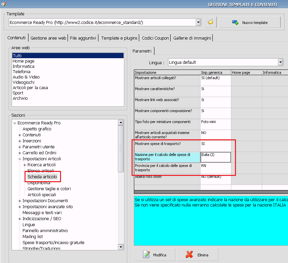Expand the Impostazioni Documenti node

pos(20,201)
